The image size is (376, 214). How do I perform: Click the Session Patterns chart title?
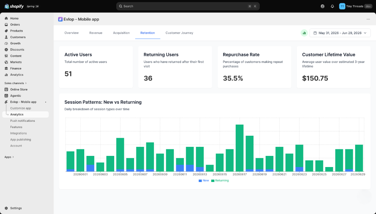pyautogui.click(x=103, y=102)
